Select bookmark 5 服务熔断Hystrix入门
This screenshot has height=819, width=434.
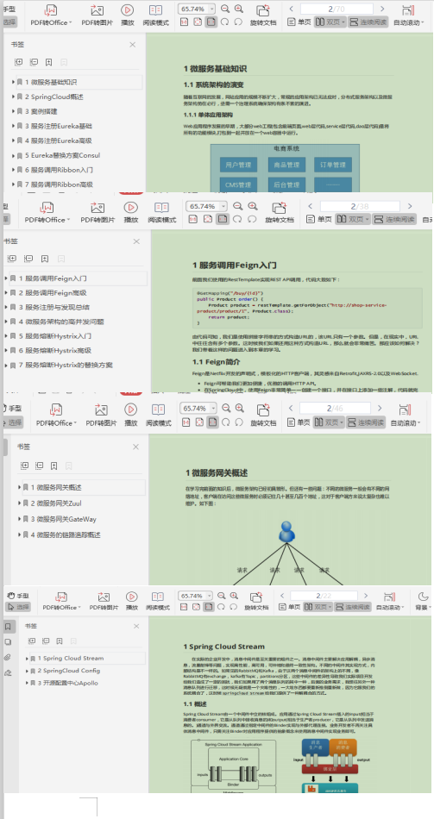(55, 336)
